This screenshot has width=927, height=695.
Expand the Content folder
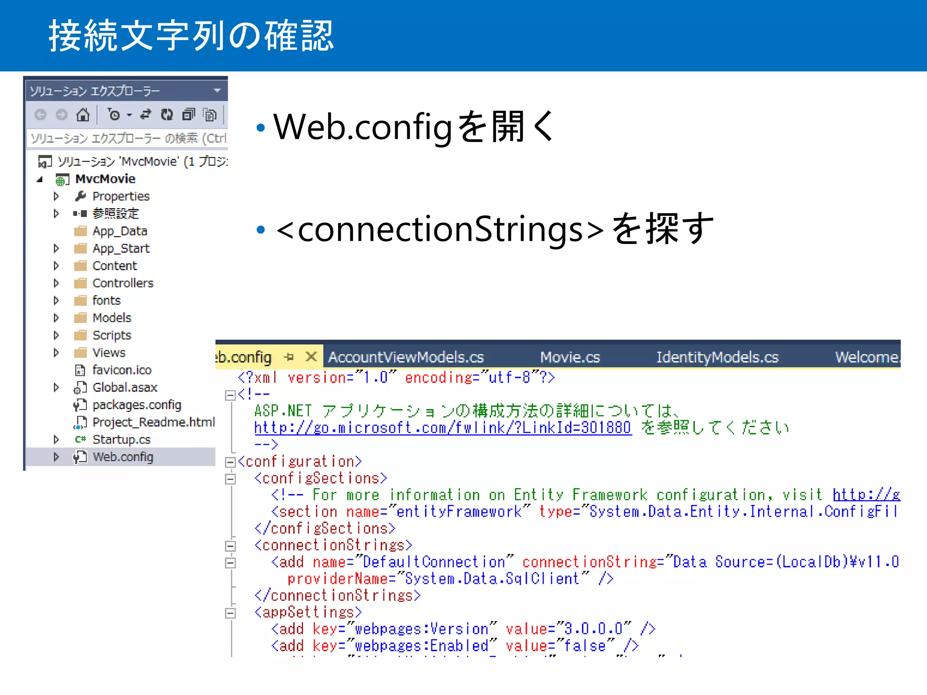click(x=56, y=266)
